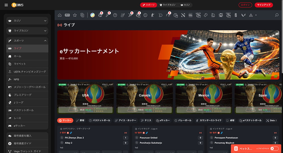Expand the ライブカジノ sidebar section
The height and width of the screenshot is (153, 283).
tap(27, 31)
